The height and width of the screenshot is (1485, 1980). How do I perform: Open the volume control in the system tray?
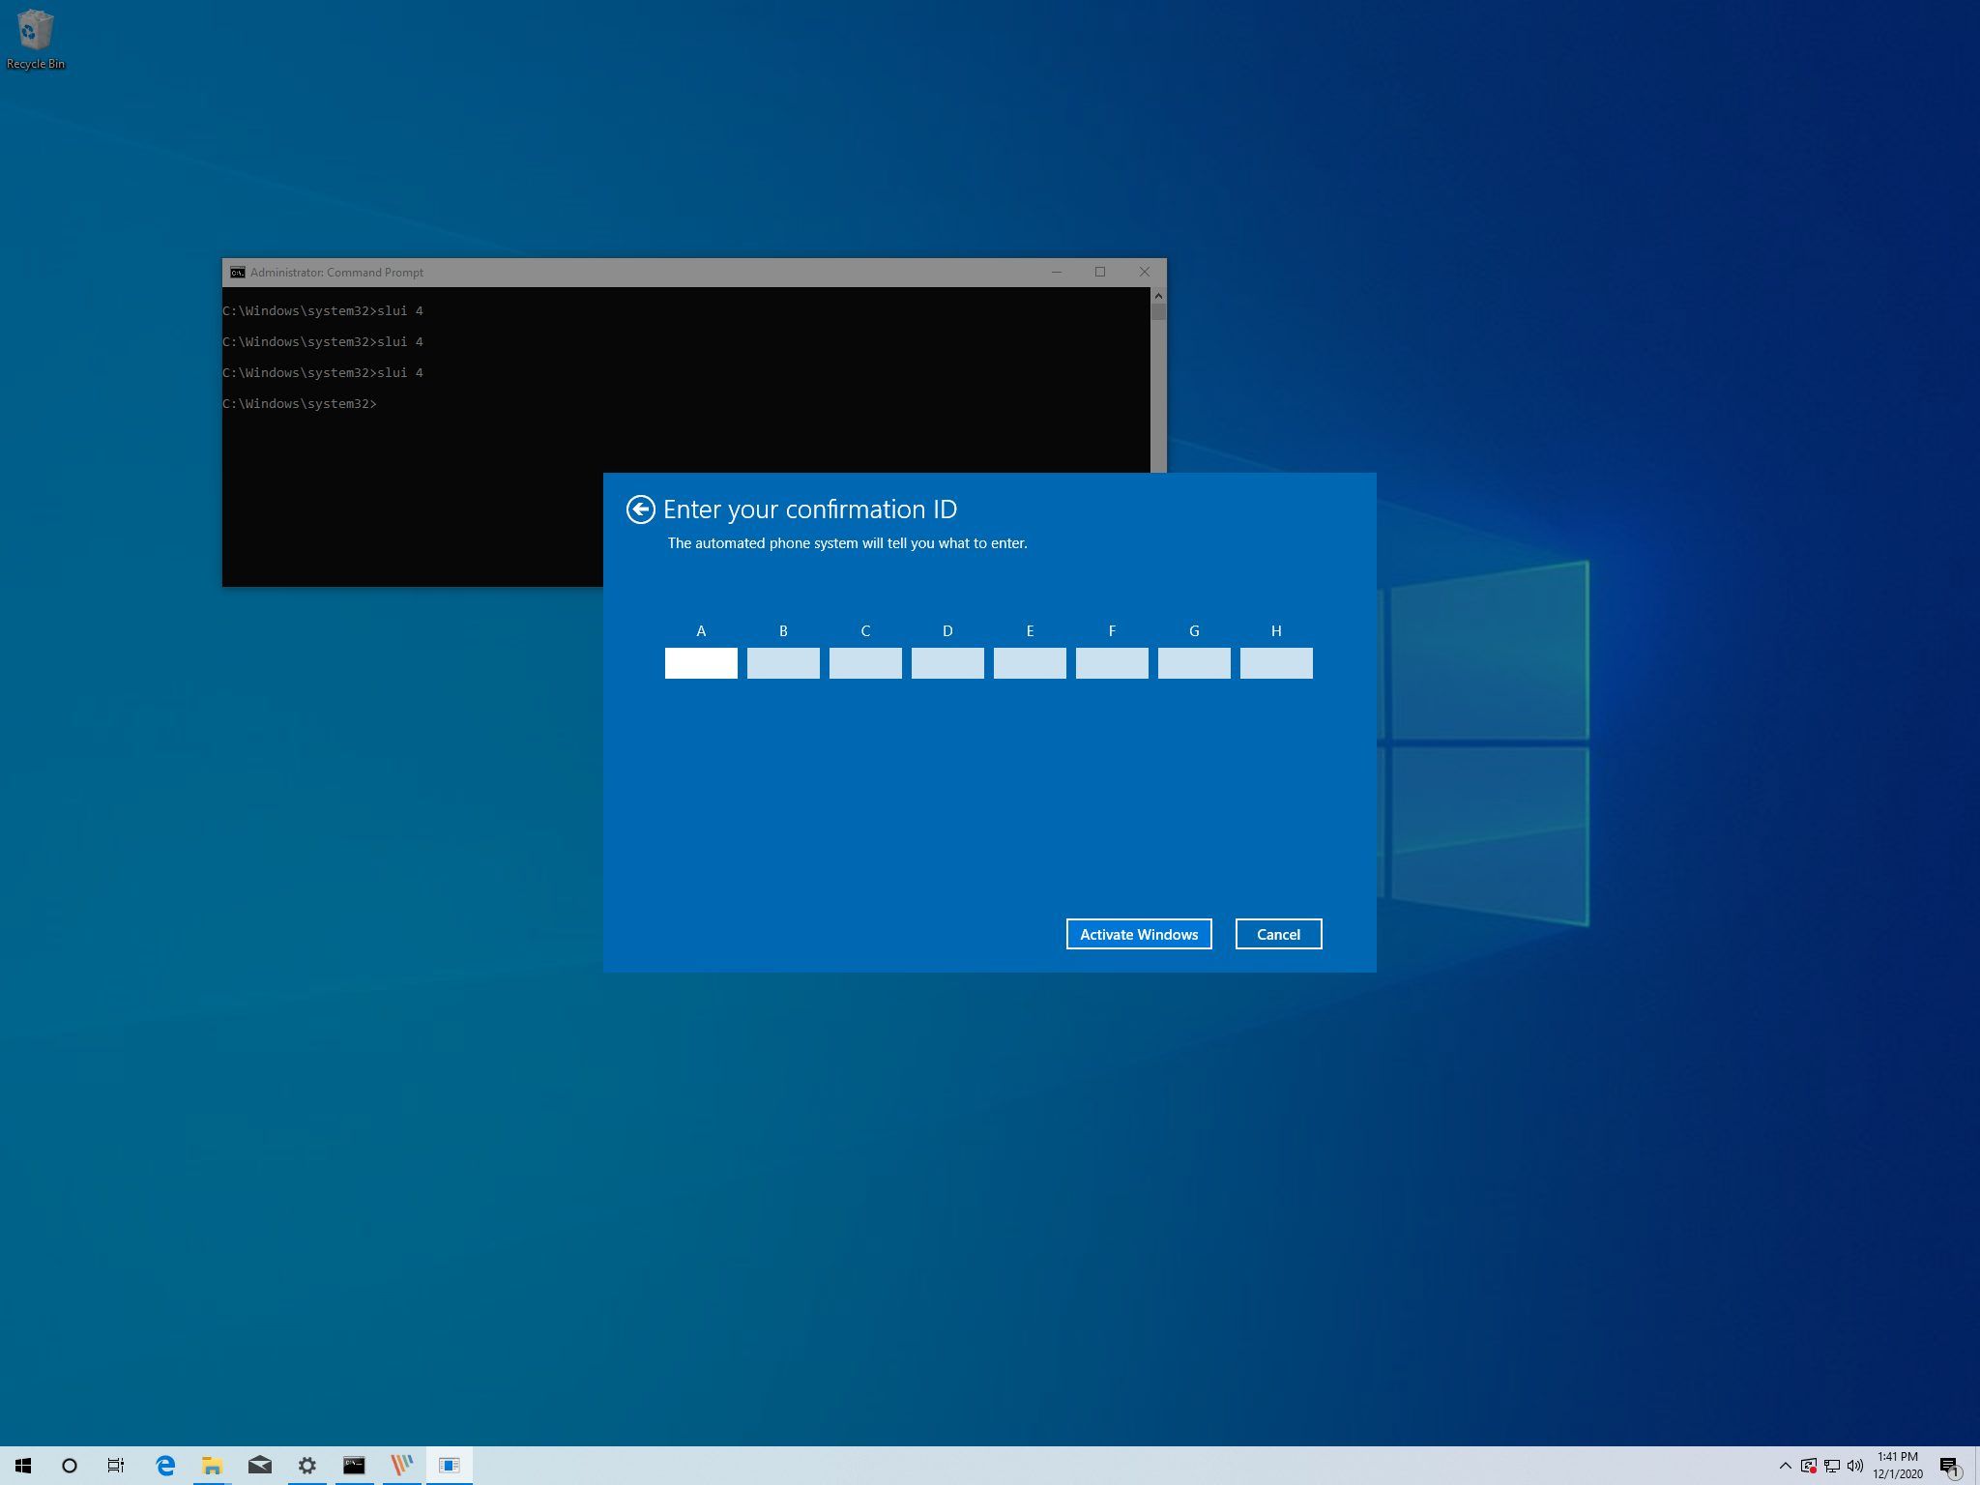[x=1855, y=1466]
